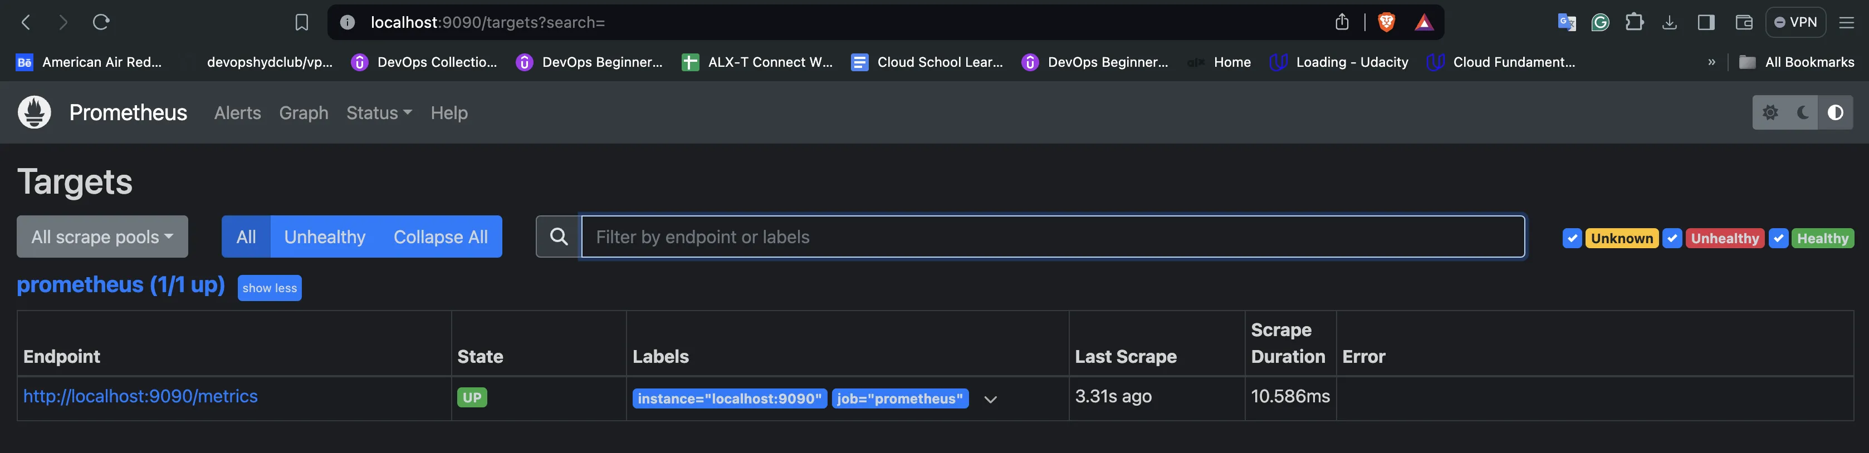This screenshot has width=1869, height=453.
Task: Select browser-preferred theme contrast icon
Action: 1836,112
